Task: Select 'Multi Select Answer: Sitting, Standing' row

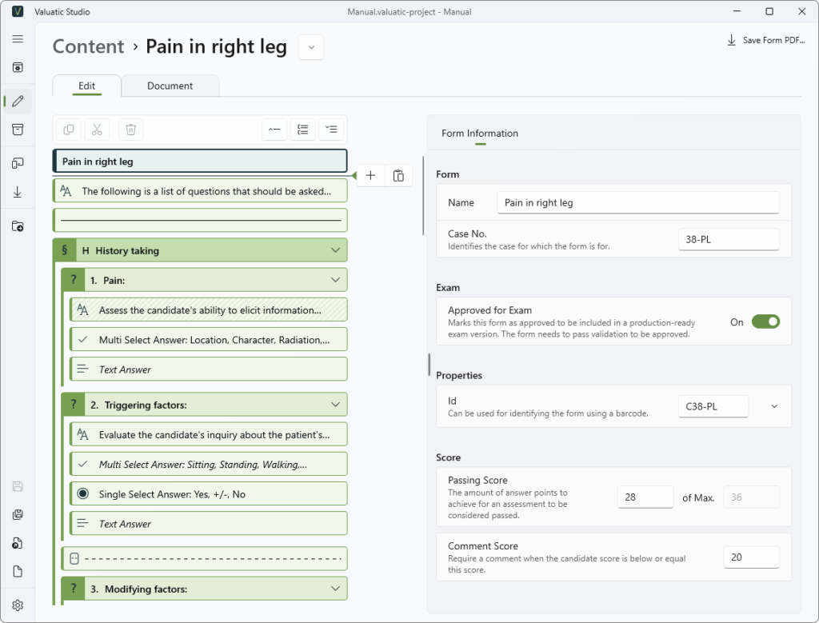Action: 209,464
